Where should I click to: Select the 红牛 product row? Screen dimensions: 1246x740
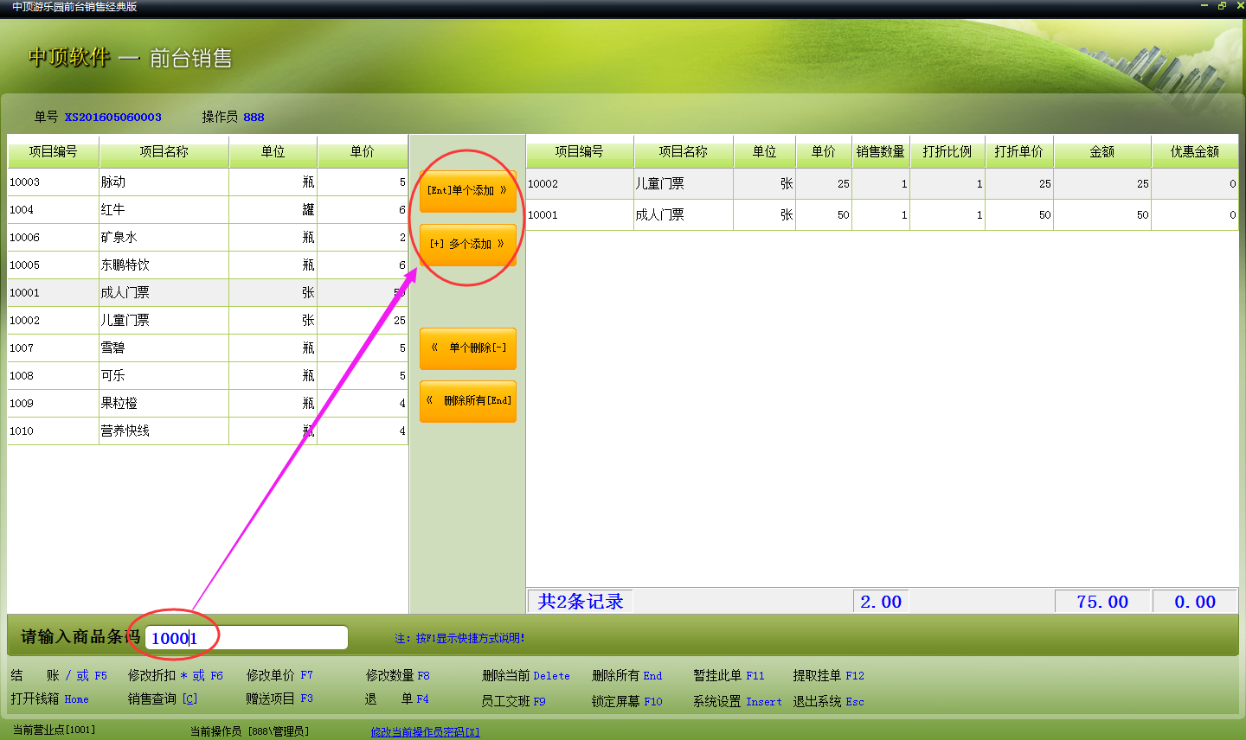coord(208,209)
